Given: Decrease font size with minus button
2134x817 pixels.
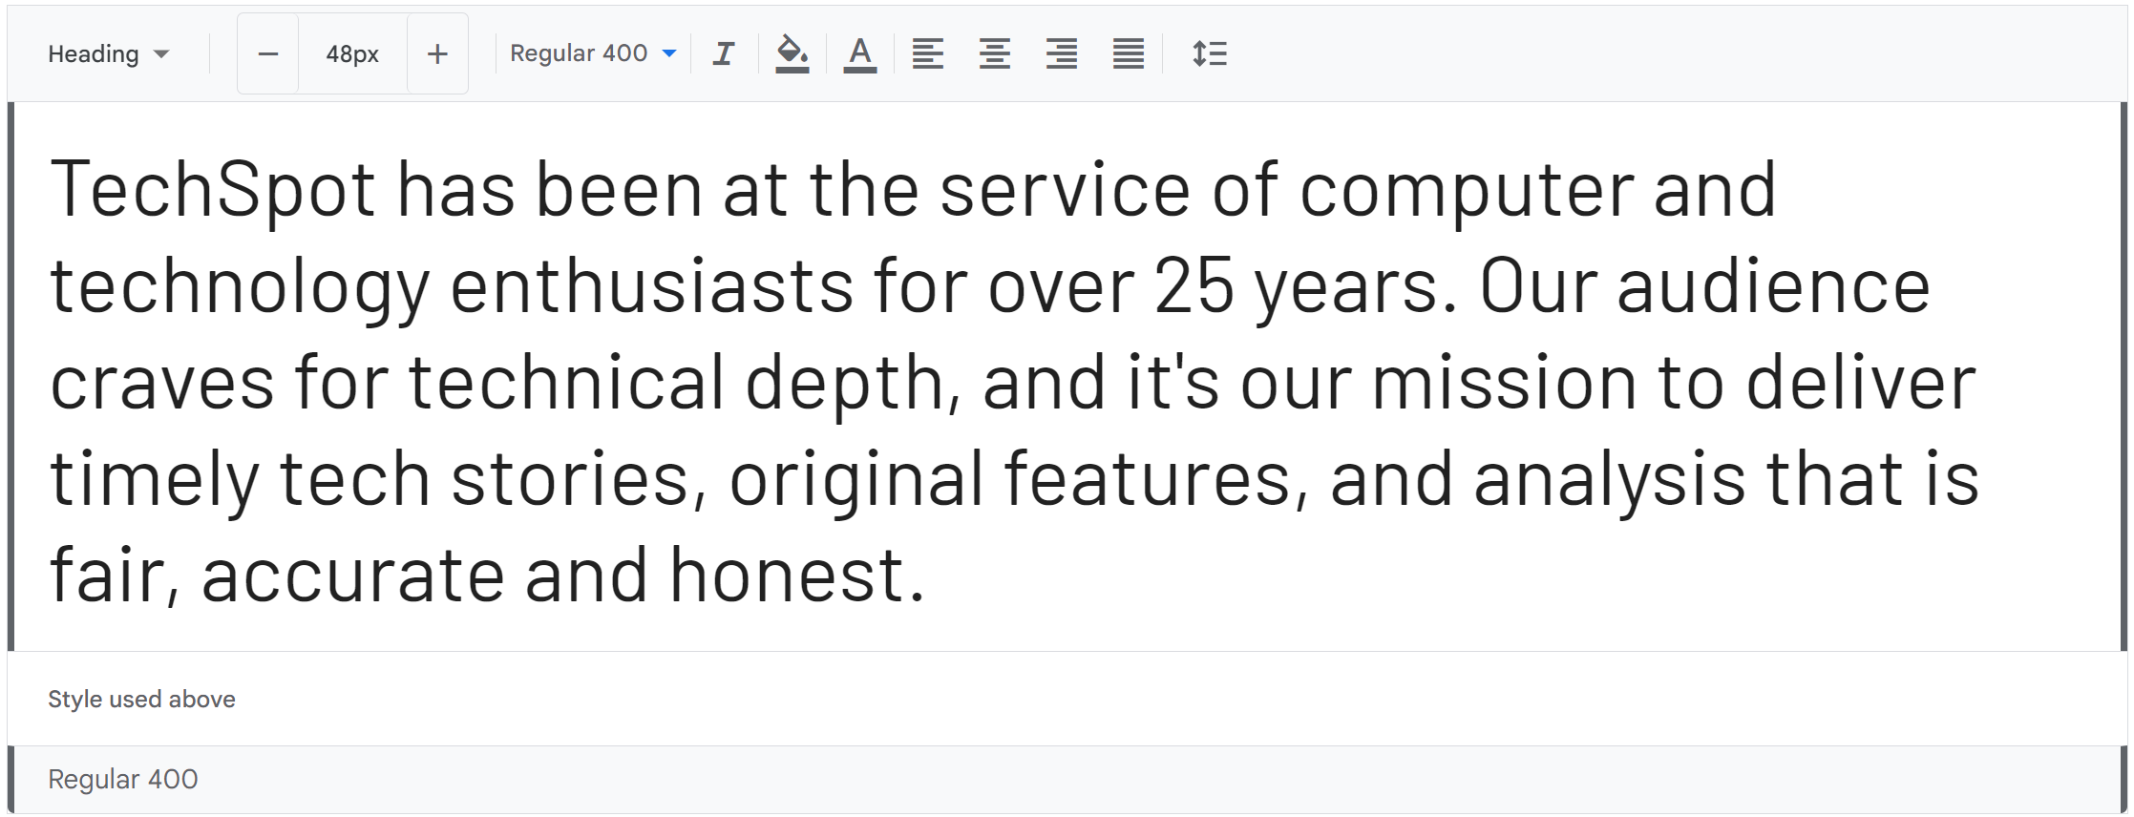Looking at the screenshot, I should click(x=268, y=54).
